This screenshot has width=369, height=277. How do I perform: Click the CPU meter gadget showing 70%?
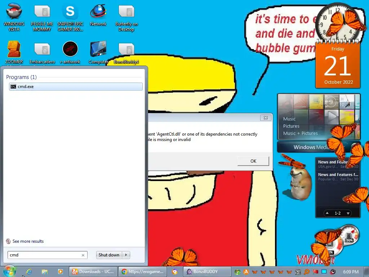[350, 235]
